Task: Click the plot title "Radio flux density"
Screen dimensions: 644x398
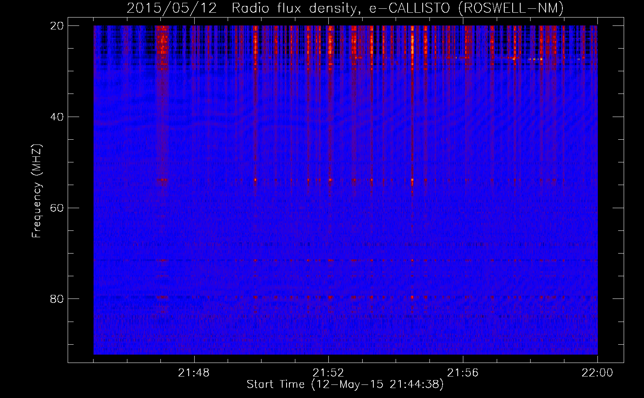Action: (294, 8)
